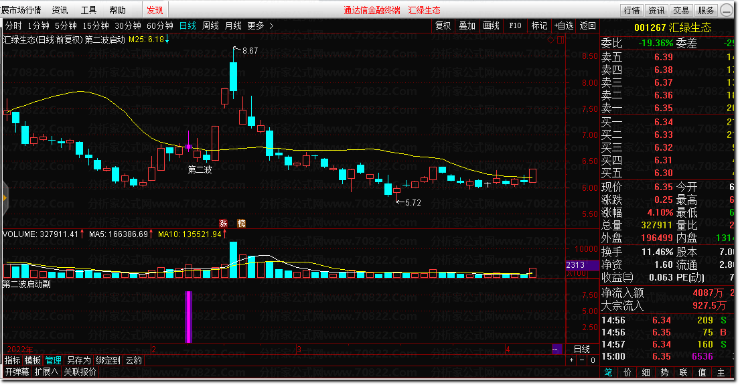Click the minus zoom-out button near 日线

pyautogui.click(x=582, y=360)
